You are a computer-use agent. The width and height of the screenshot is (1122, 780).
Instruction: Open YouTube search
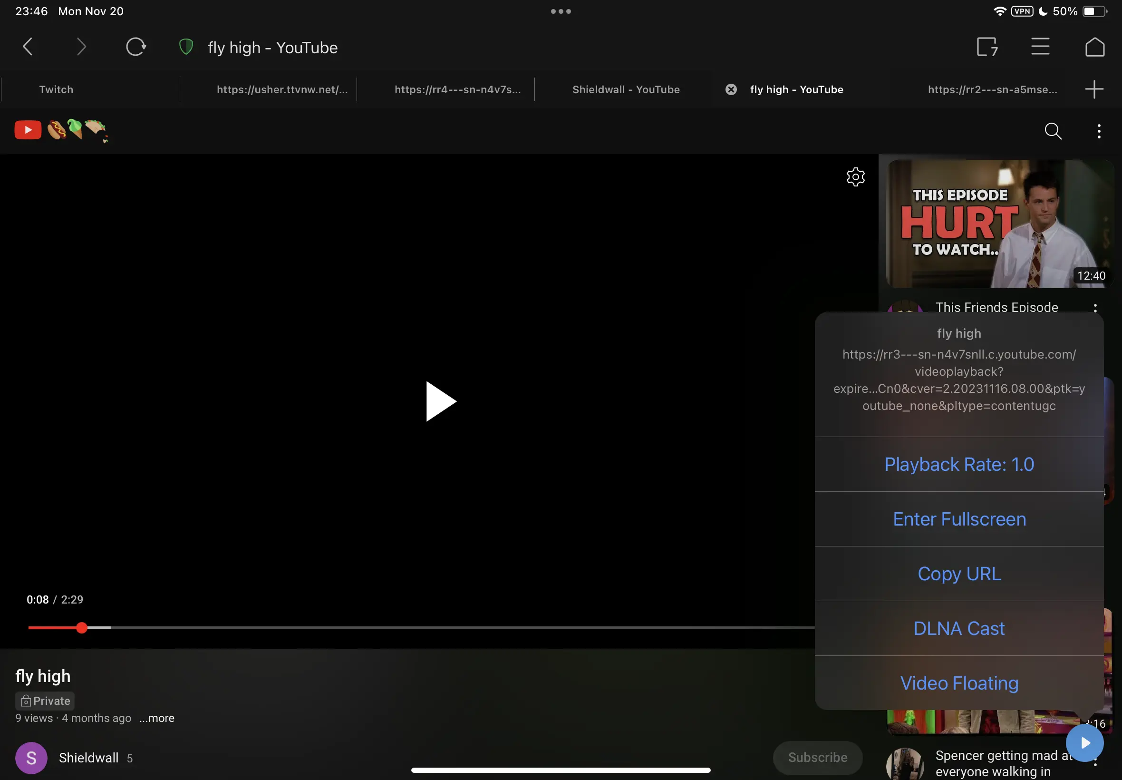pos(1053,131)
